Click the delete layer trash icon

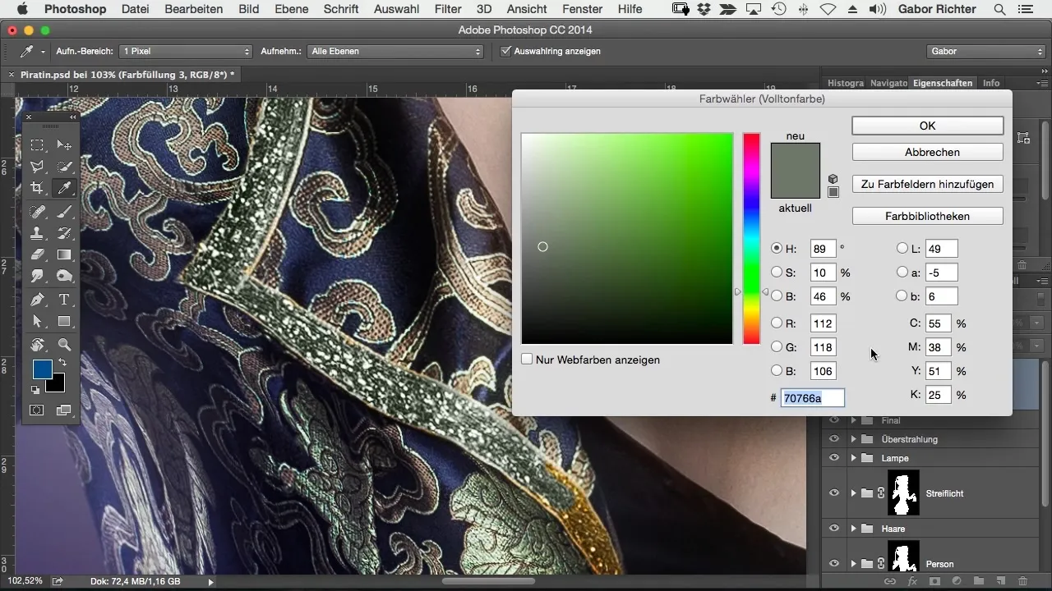click(x=1022, y=580)
